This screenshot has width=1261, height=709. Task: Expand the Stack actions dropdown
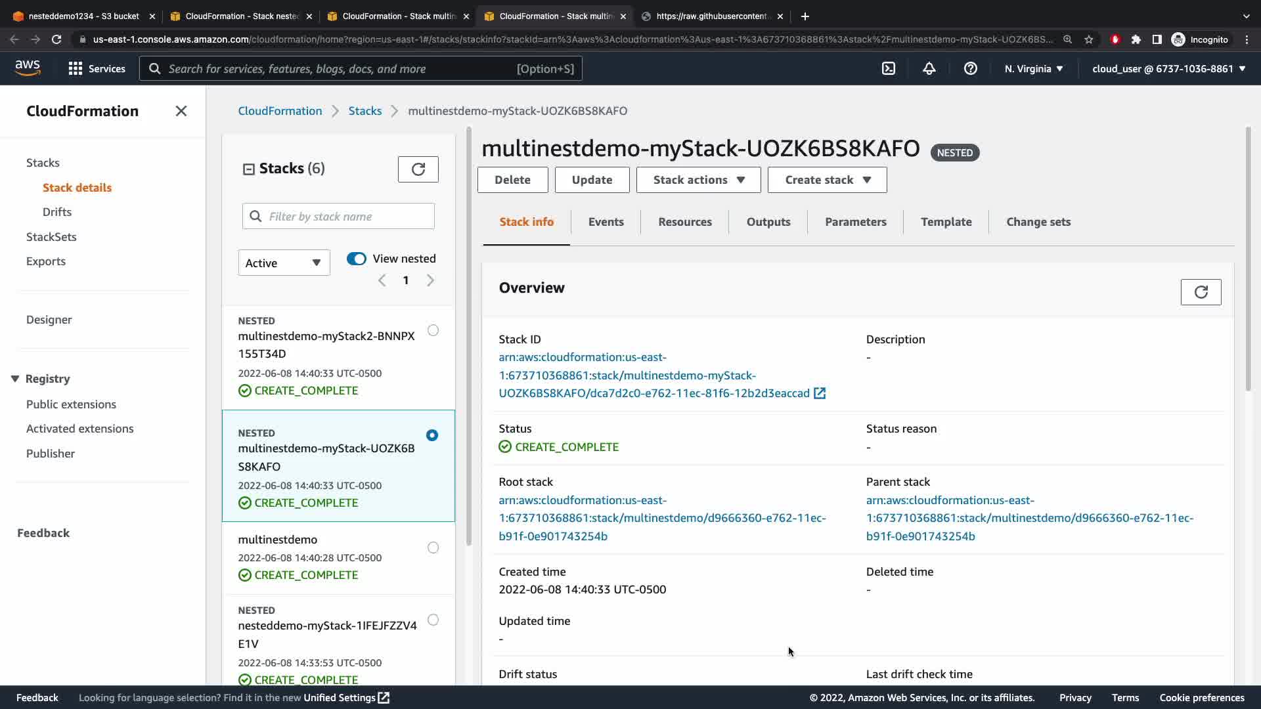tap(698, 180)
